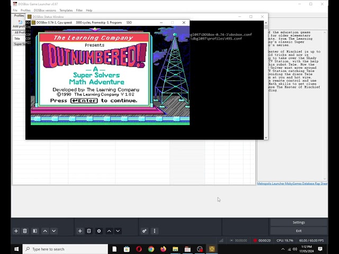This screenshot has height=254, width=339.
Task: Click the red recording indicator in OBS status bar
Action: (x=255, y=240)
